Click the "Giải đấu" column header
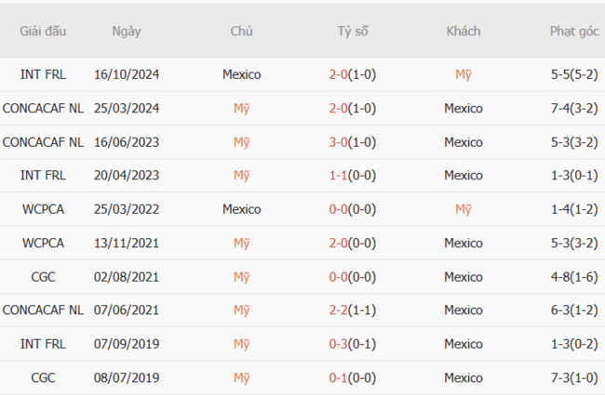 [x=43, y=31]
